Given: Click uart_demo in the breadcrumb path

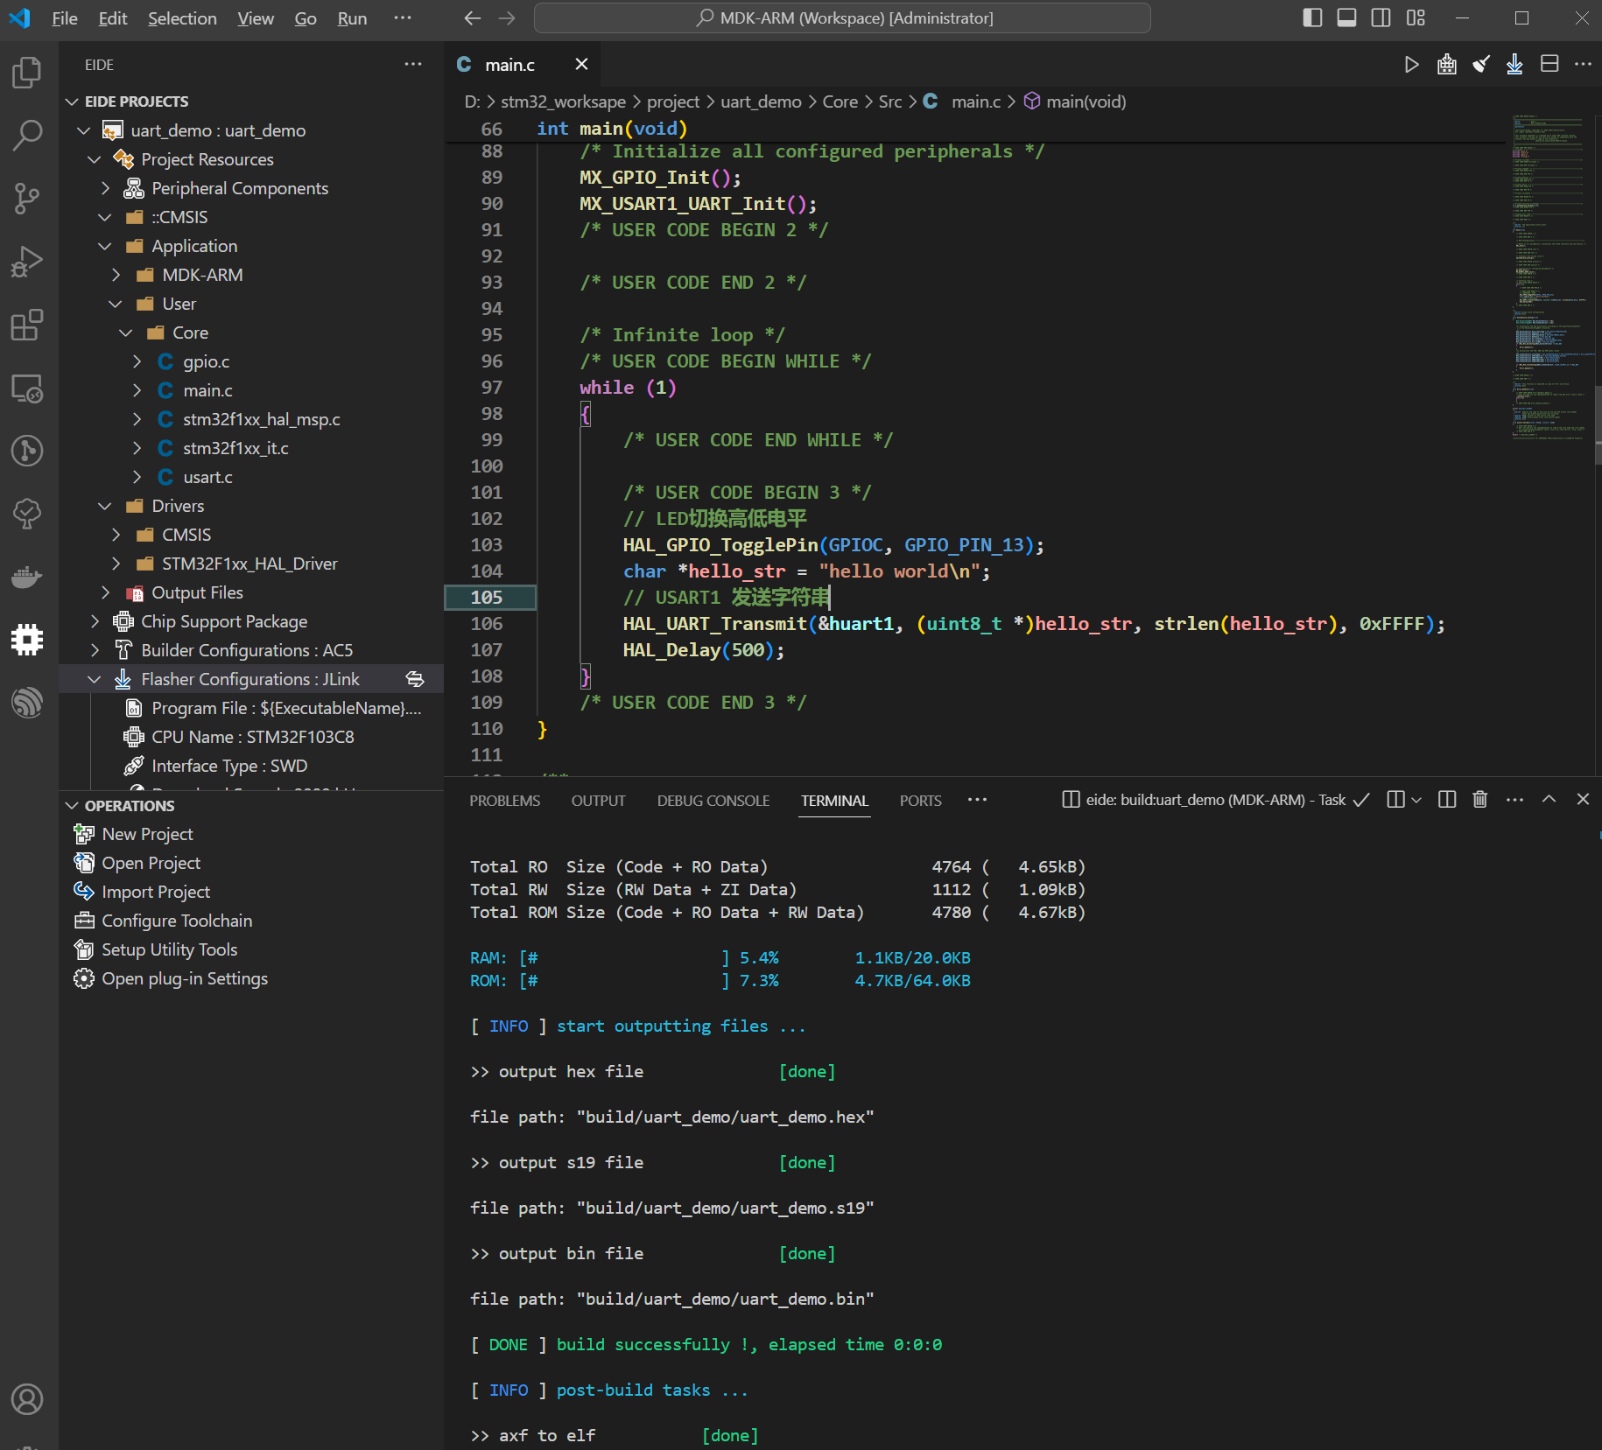Looking at the screenshot, I should point(761,102).
